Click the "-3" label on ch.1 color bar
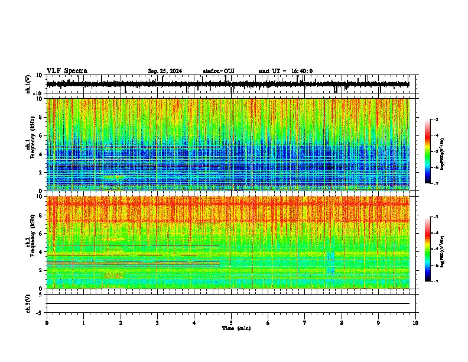Screen dimensions: 468x362 click(x=435, y=119)
